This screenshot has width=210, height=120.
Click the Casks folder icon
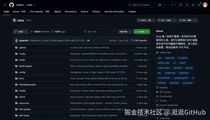click(x=16, y=60)
